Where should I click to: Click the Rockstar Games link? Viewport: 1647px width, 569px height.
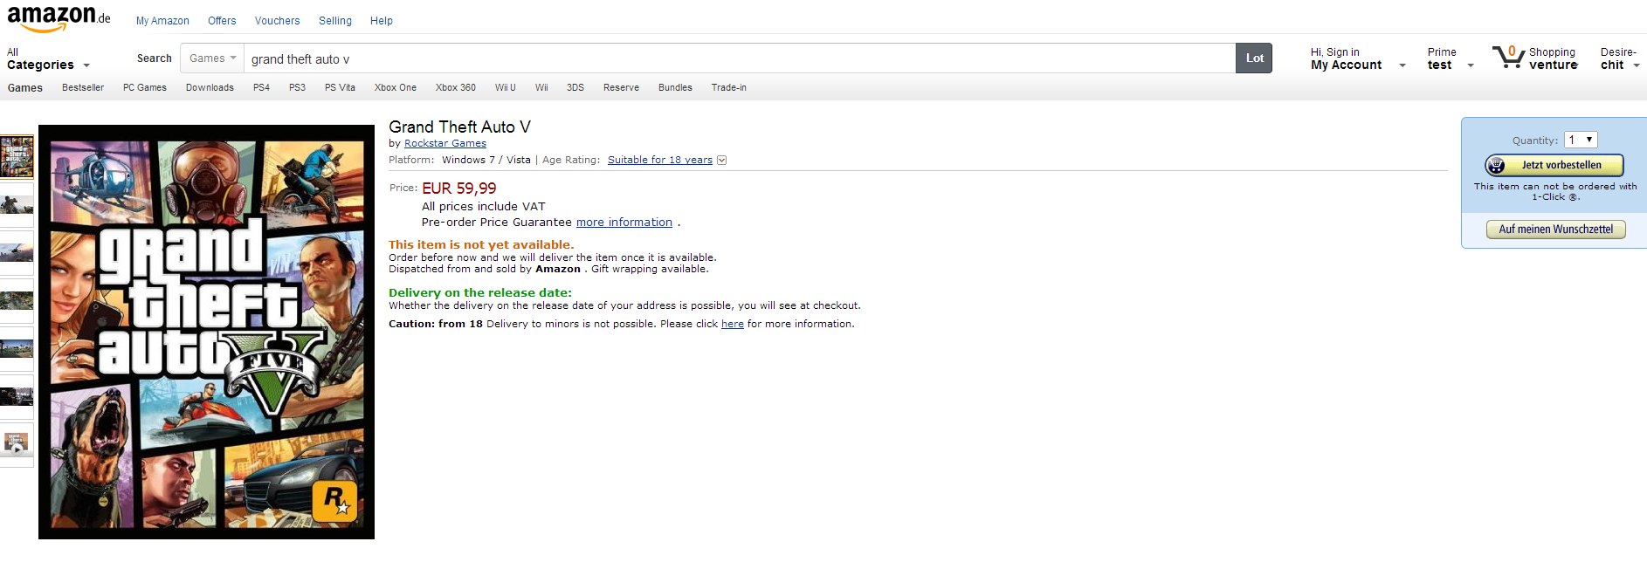[x=444, y=144]
